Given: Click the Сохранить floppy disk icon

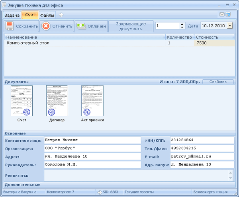Looking at the screenshot, I should 10,26.
